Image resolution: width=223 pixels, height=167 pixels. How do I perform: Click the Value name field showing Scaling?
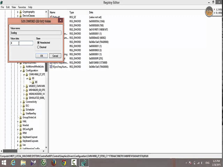(36, 33)
